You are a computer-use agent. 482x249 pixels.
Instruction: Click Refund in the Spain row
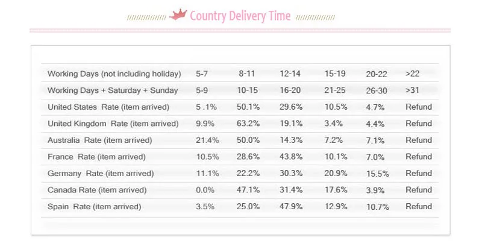coord(419,206)
